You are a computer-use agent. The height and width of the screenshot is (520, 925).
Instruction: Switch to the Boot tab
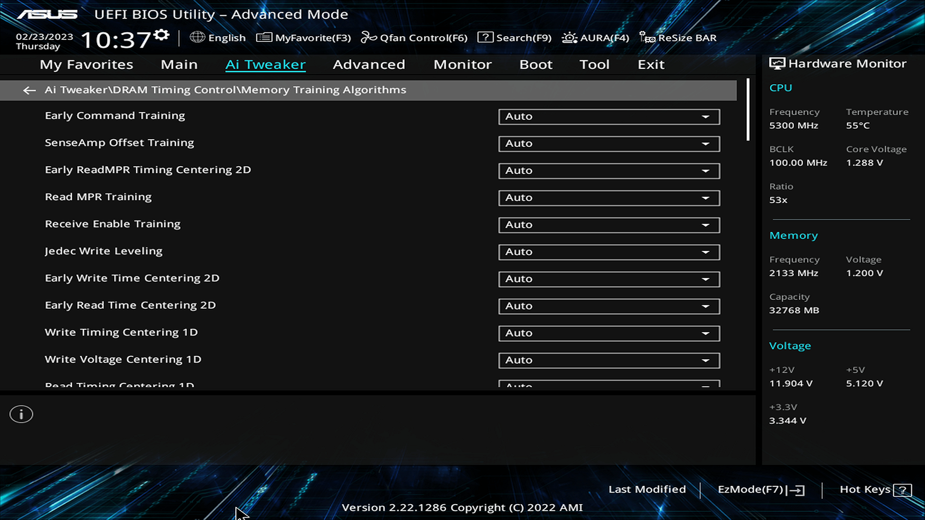536,65
